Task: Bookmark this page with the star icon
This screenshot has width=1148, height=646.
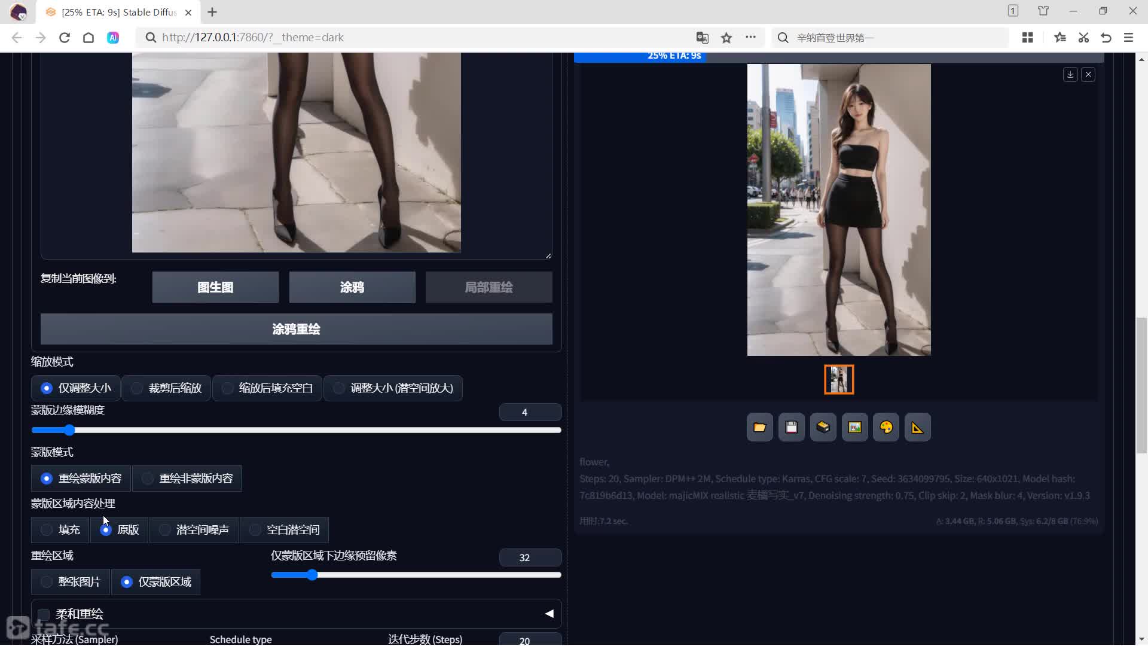Action: [x=726, y=38]
